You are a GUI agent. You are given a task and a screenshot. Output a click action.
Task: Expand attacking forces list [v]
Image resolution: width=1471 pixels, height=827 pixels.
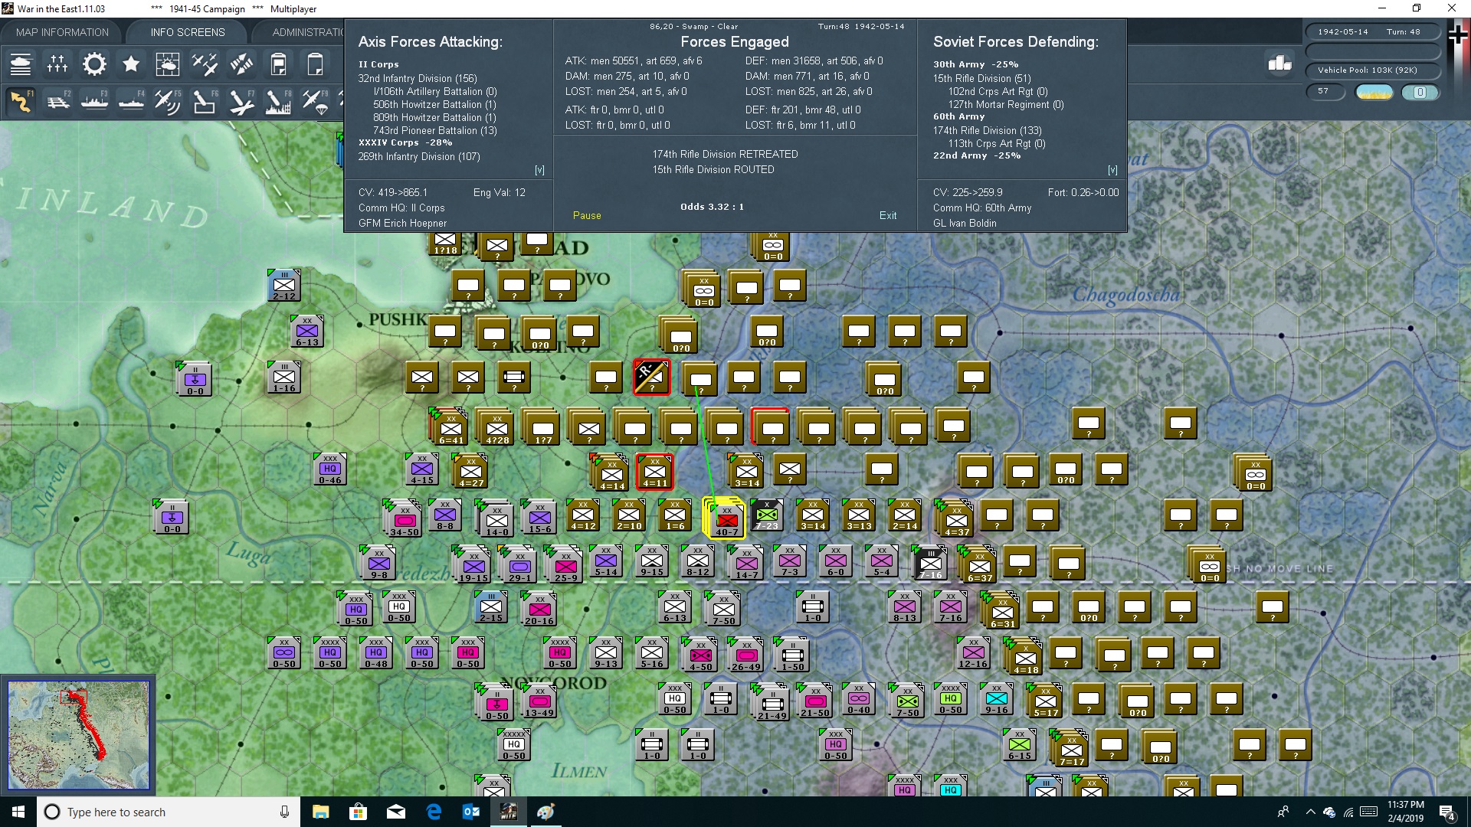(539, 170)
